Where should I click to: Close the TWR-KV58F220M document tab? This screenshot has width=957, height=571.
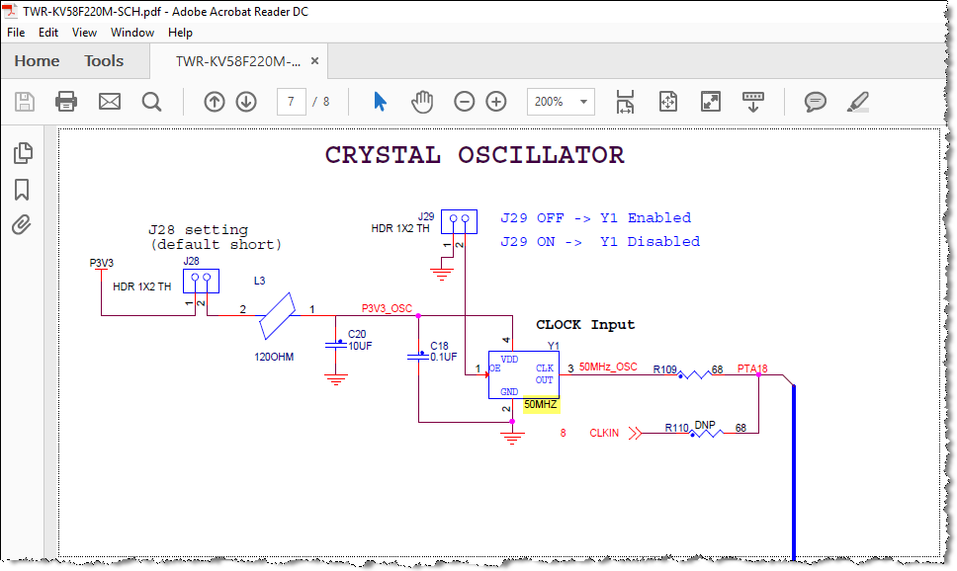(x=315, y=60)
